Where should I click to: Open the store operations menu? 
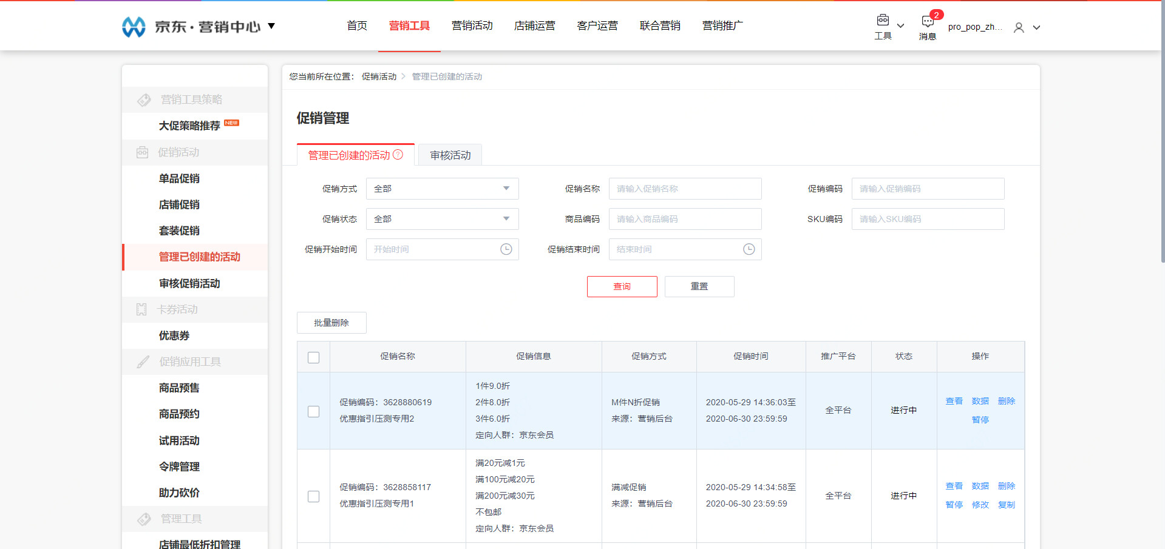[x=534, y=25]
